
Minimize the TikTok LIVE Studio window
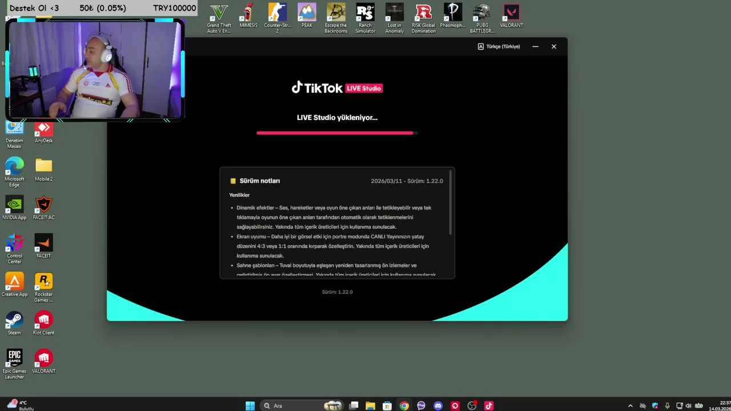pyautogui.click(x=535, y=46)
